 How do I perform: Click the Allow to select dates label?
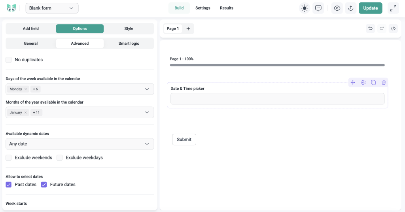(24, 177)
